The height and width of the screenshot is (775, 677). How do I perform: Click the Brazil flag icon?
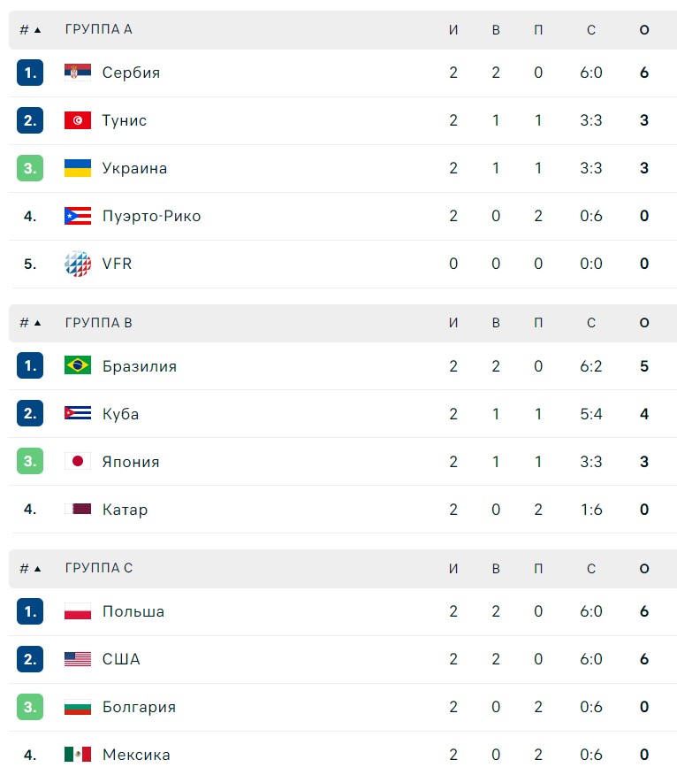(x=78, y=366)
